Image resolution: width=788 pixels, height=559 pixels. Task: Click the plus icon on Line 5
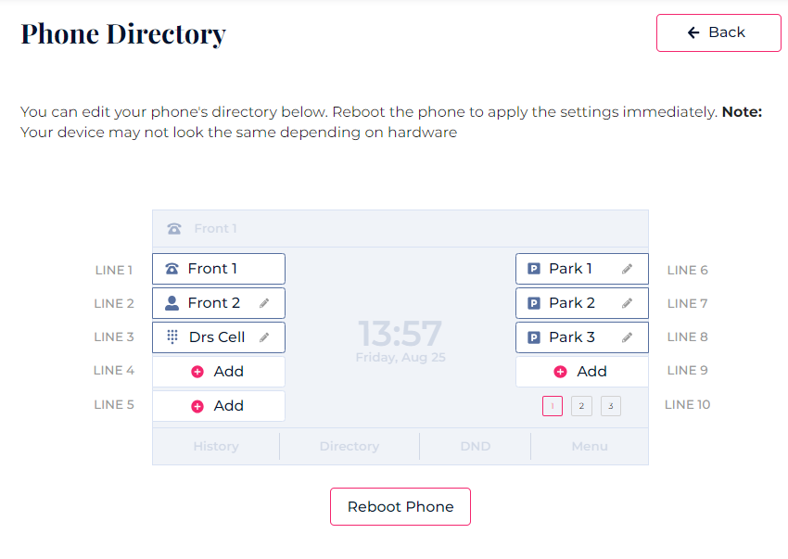pos(197,406)
